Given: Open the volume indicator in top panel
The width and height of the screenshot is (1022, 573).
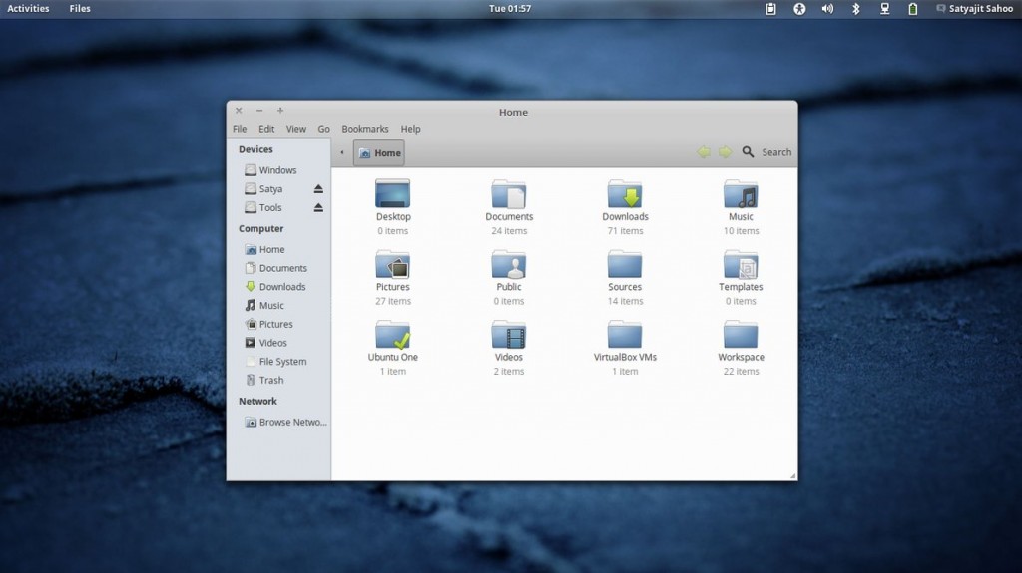Looking at the screenshot, I should pos(827,8).
